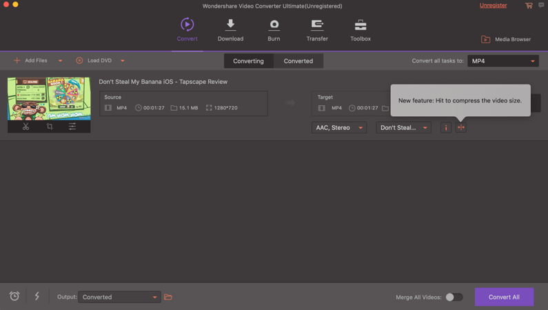Open the Output folder dropdown
This screenshot has height=310, width=548.
point(119,297)
